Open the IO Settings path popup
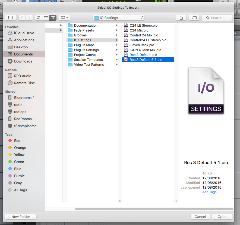The image size is (240, 225). coord(119,18)
